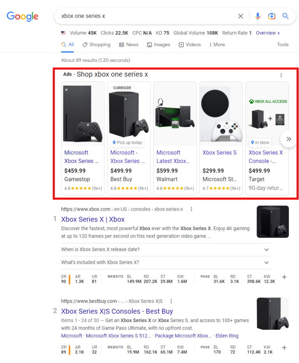Show next shopping ads with double-arrow button
The height and width of the screenshot is (363, 299).
(x=288, y=139)
